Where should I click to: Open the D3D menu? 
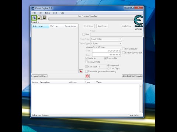pos(55,13)
